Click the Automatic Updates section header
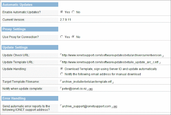The height and width of the screenshot is (115, 171). 30,5
